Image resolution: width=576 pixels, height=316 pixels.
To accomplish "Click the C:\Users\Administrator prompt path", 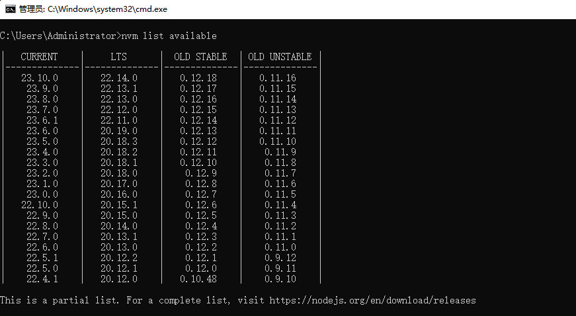I will click(58, 36).
